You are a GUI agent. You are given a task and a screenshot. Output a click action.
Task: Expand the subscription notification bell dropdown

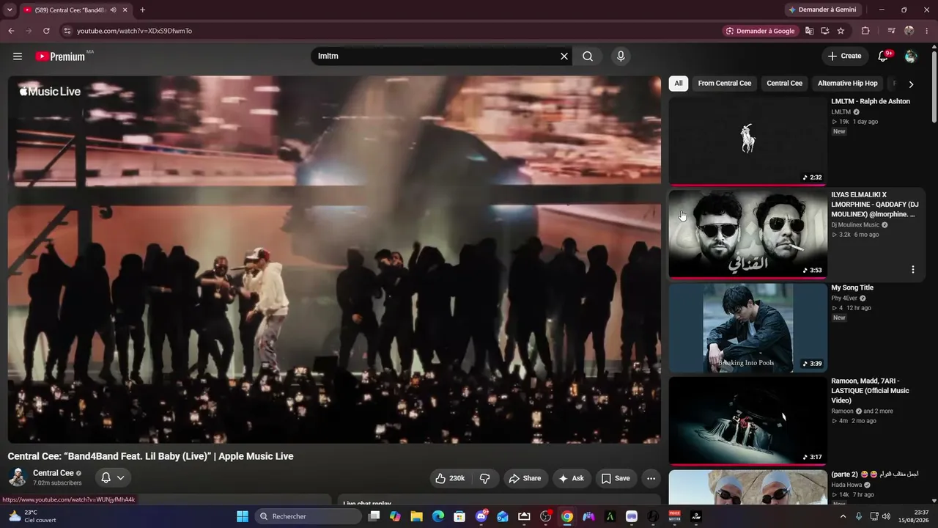113,478
